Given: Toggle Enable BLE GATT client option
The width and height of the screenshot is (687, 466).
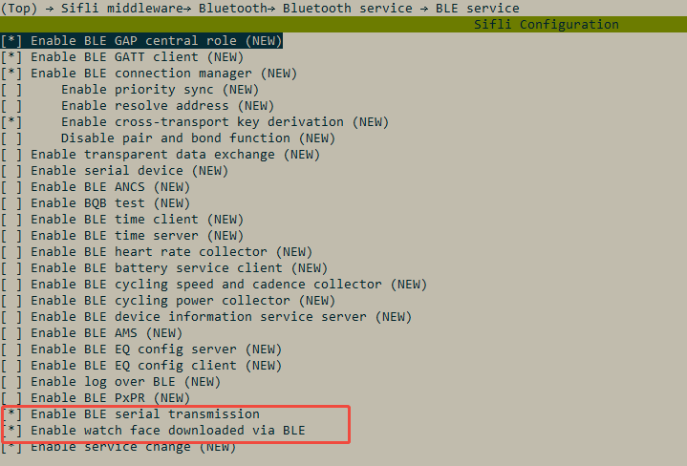Looking at the screenshot, I should (121, 57).
